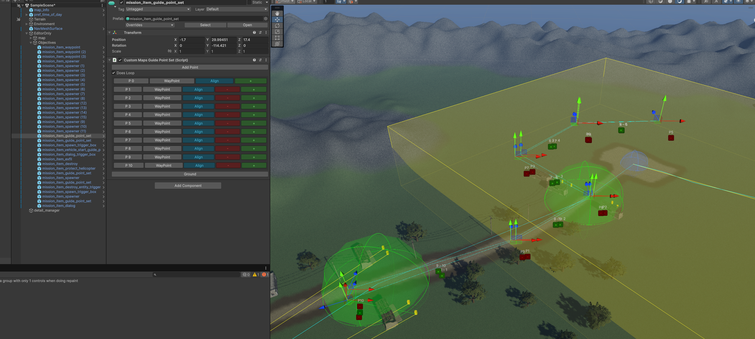Screen dimensions: 755x339
Task: Toggle the Does Loop checkbox
Action: click(x=114, y=73)
